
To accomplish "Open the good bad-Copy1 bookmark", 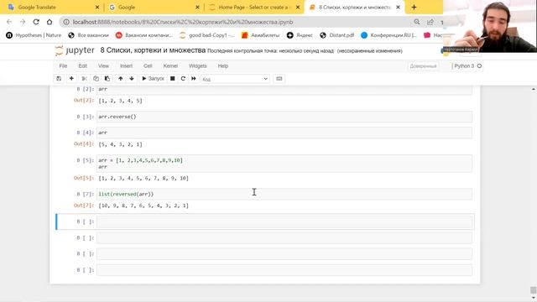I will point(207,35).
